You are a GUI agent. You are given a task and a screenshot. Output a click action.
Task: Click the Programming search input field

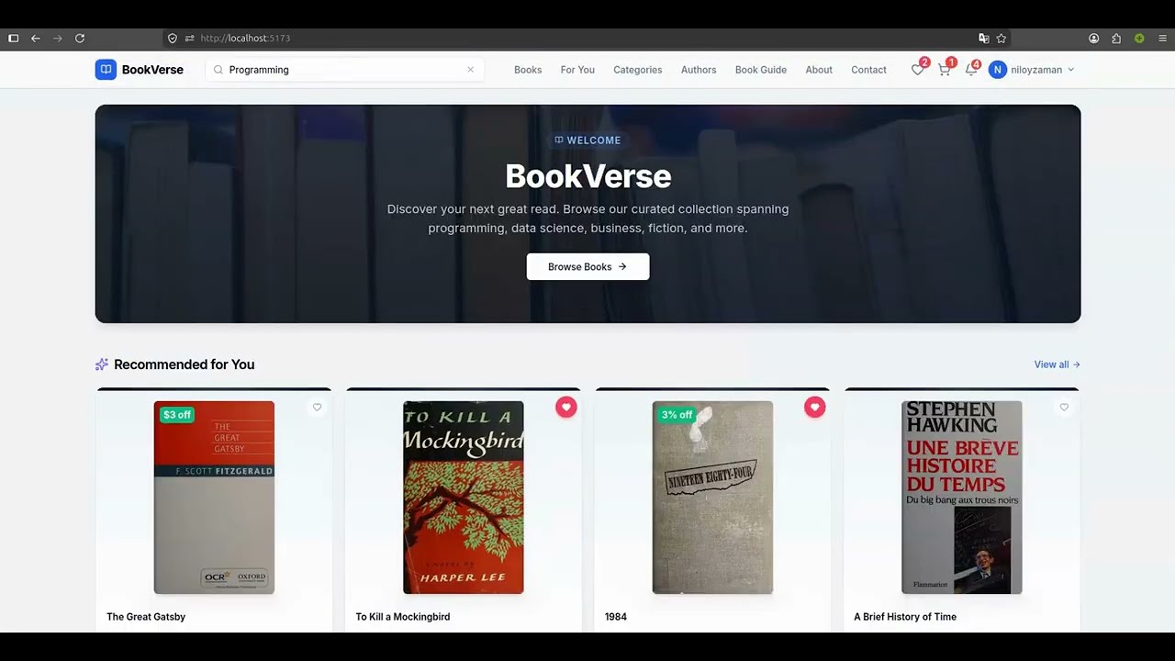pyautogui.click(x=344, y=70)
